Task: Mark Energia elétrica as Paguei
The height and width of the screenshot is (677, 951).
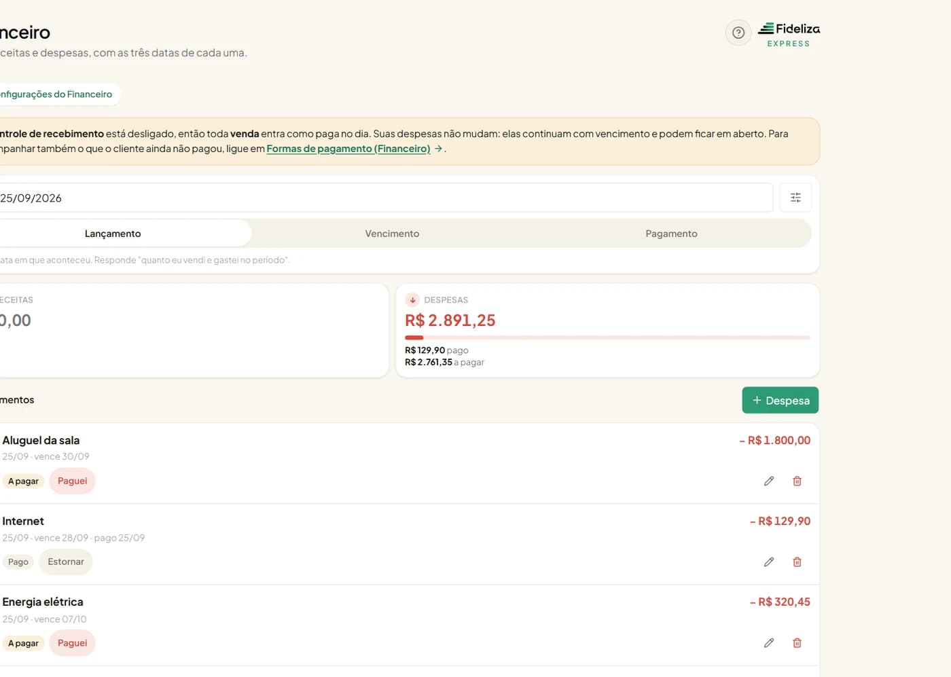Action: point(73,643)
